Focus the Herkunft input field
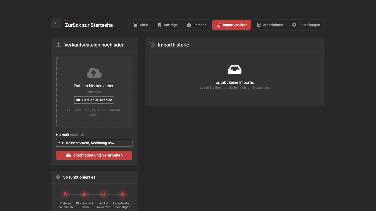The width and height of the screenshot is (376, 211). pyautogui.click(x=94, y=143)
